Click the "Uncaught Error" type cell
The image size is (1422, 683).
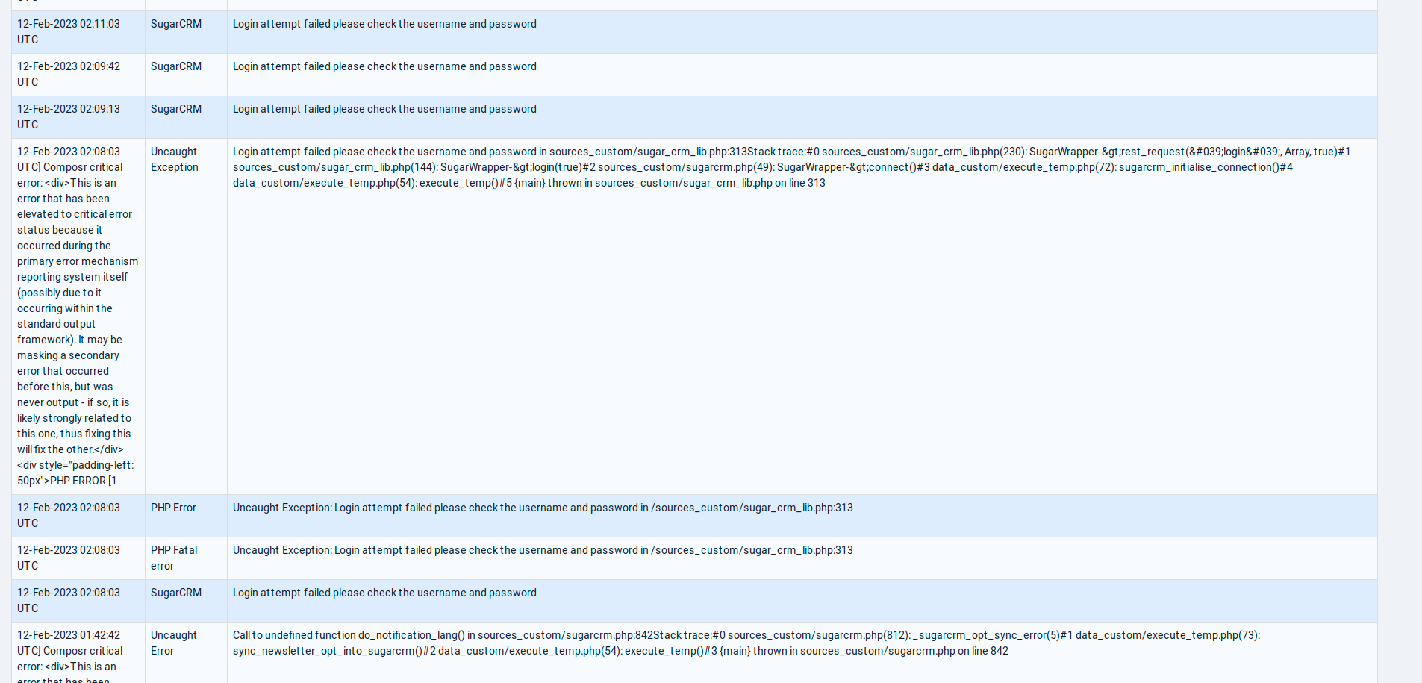click(174, 643)
